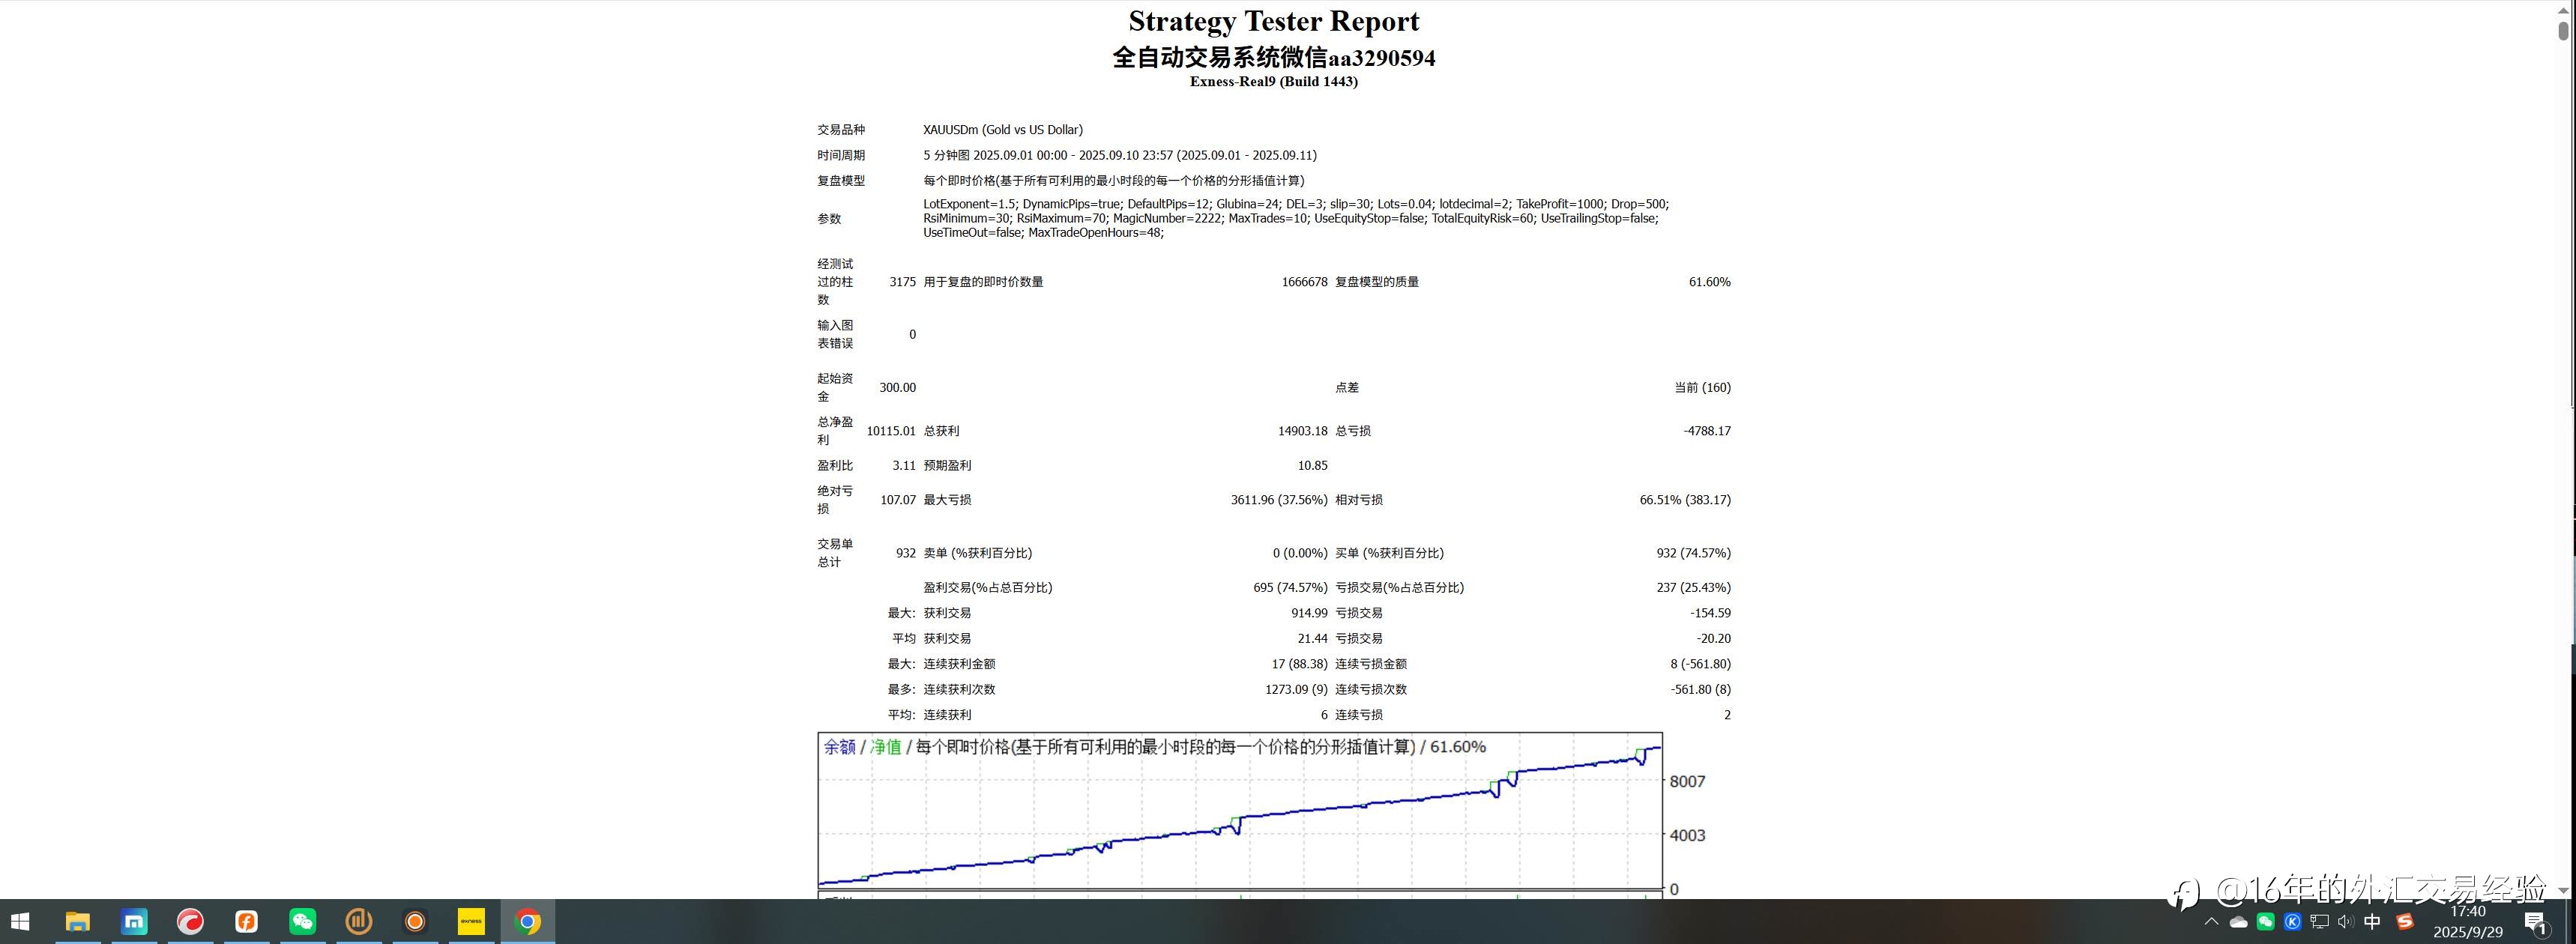Click the Sogou input S icon
Image resolution: width=2576 pixels, height=944 pixels.
(2405, 921)
